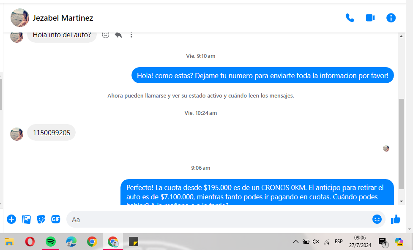Click the "9:06 am" timestamp
This screenshot has width=413, height=250.
[x=201, y=168]
